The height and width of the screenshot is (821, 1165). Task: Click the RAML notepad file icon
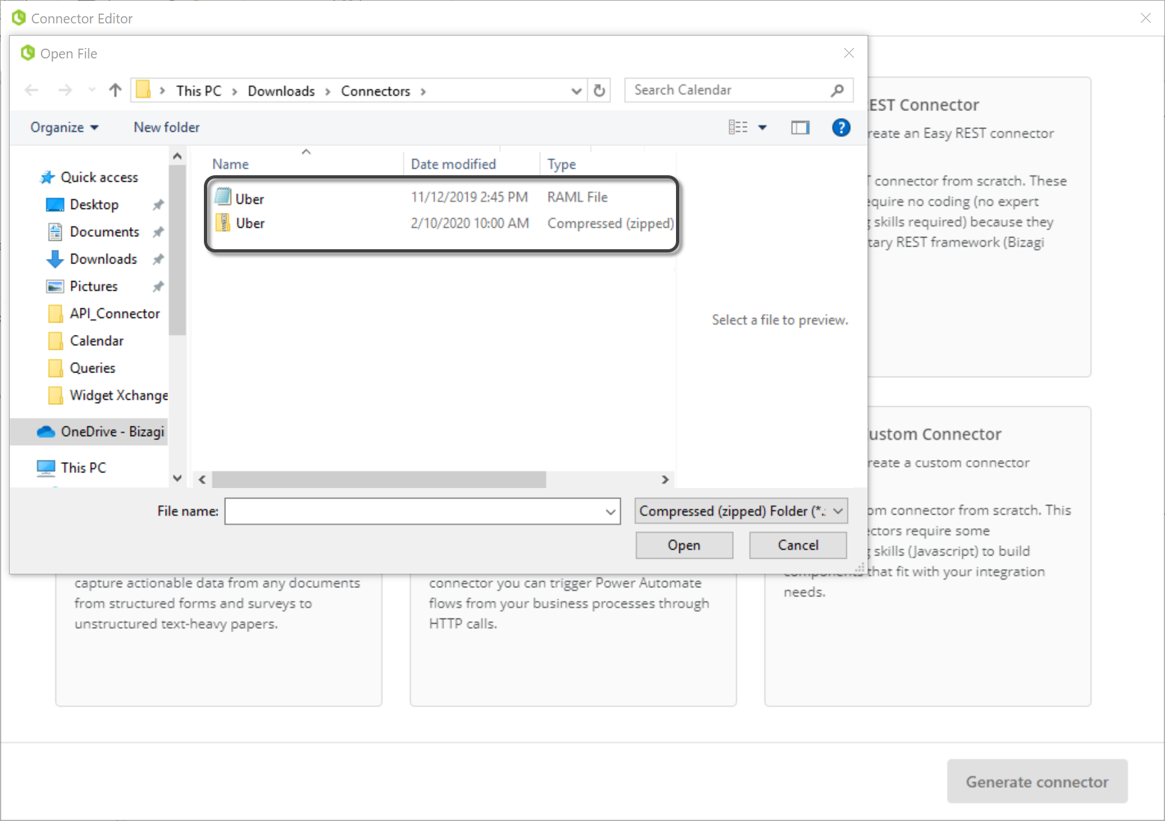pyautogui.click(x=223, y=197)
